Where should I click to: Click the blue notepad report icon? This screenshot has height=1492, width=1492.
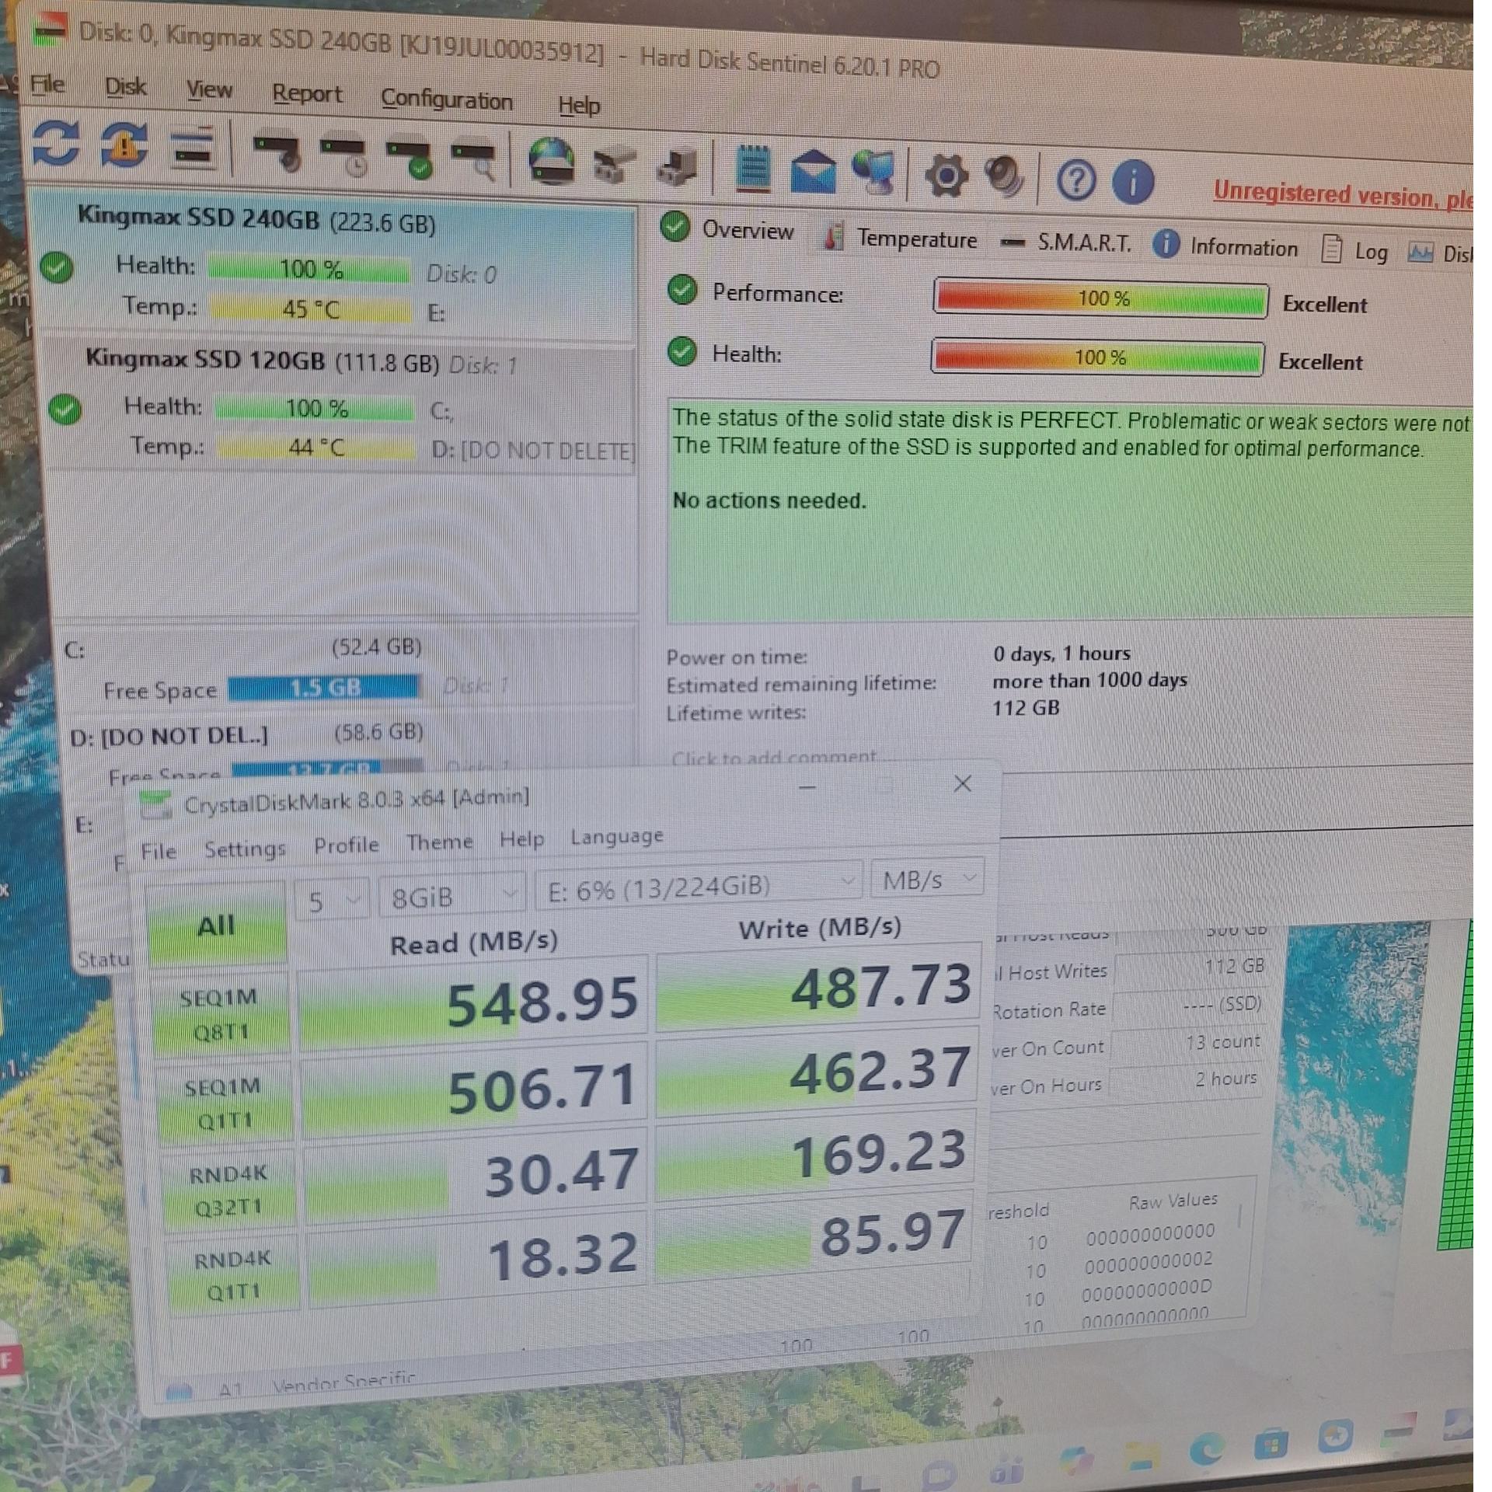tap(752, 169)
